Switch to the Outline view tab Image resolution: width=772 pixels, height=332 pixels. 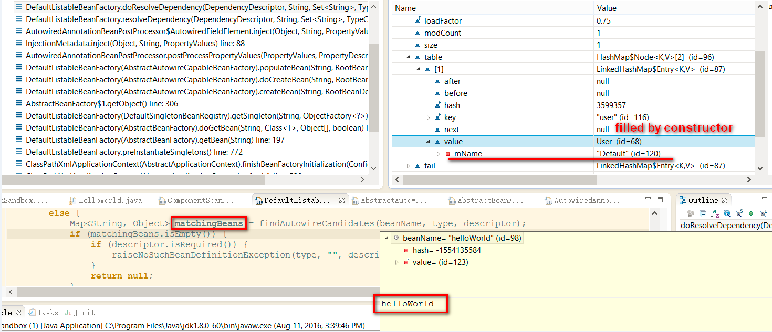click(703, 200)
